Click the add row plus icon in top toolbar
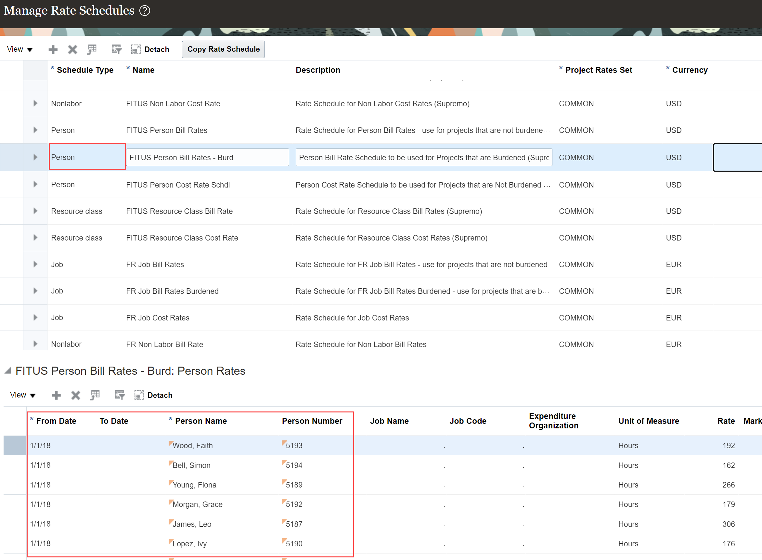 click(x=53, y=49)
